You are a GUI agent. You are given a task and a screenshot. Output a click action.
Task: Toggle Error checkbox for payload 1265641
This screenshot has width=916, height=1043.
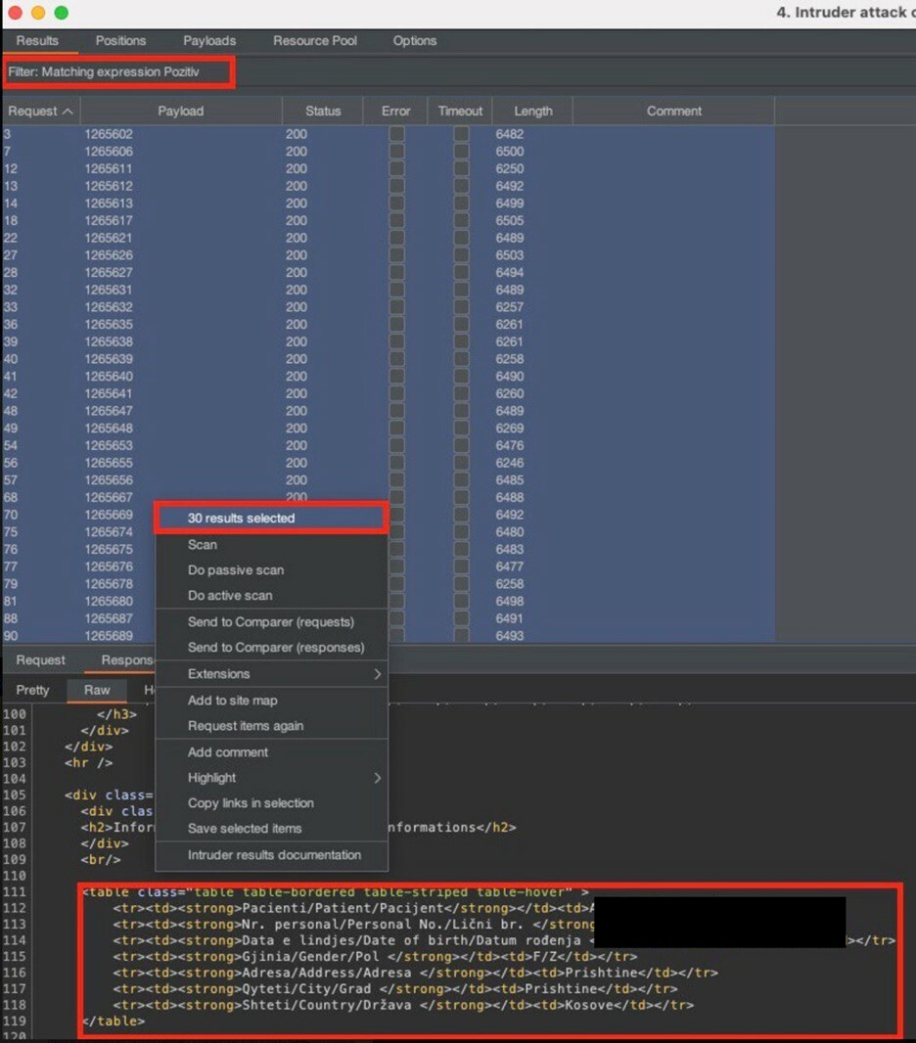pyautogui.click(x=396, y=393)
